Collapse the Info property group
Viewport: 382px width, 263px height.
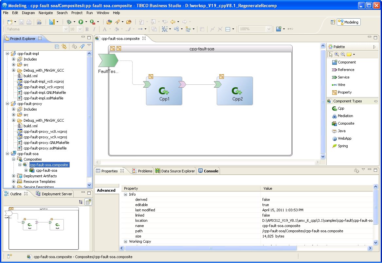pyautogui.click(x=125, y=194)
